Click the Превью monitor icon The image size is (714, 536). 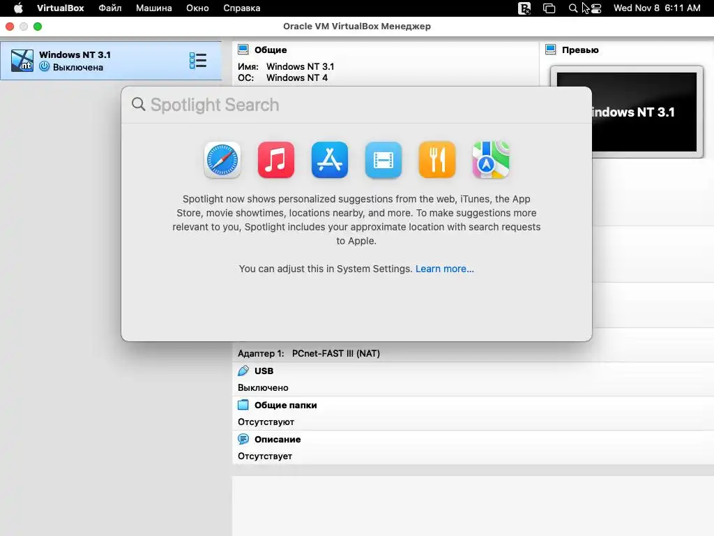tap(551, 50)
